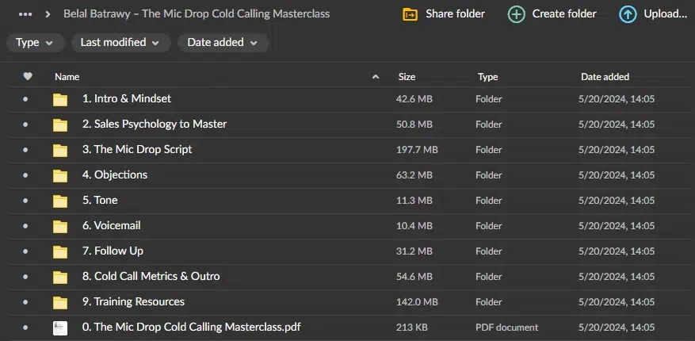Toggle favorite dot for 9. Training Resources
The width and height of the screenshot is (695, 341).
25,302
